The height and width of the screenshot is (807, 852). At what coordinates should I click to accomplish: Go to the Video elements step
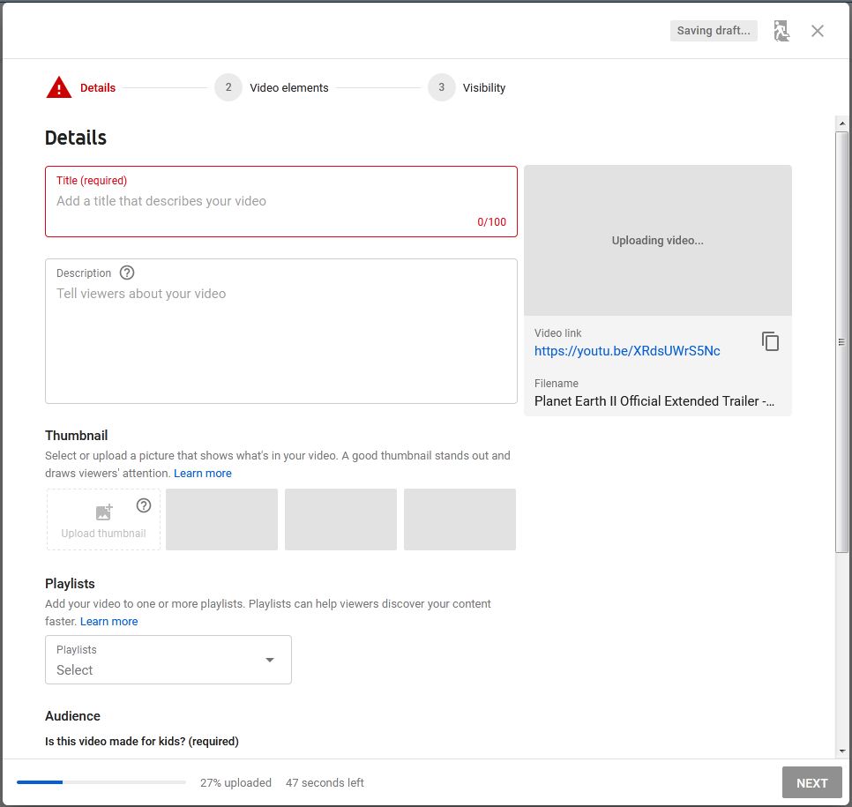click(289, 87)
